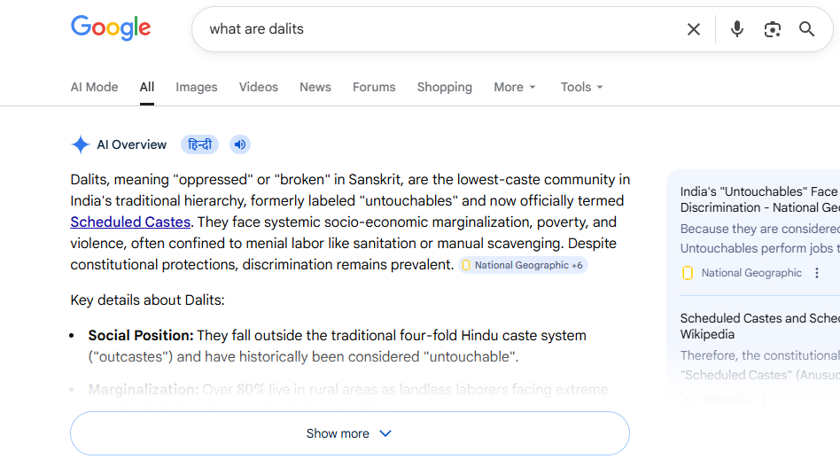Image resolution: width=840 pixels, height=467 pixels.
Task: Open Google Lens image search
Action: (x=773, y=29)
